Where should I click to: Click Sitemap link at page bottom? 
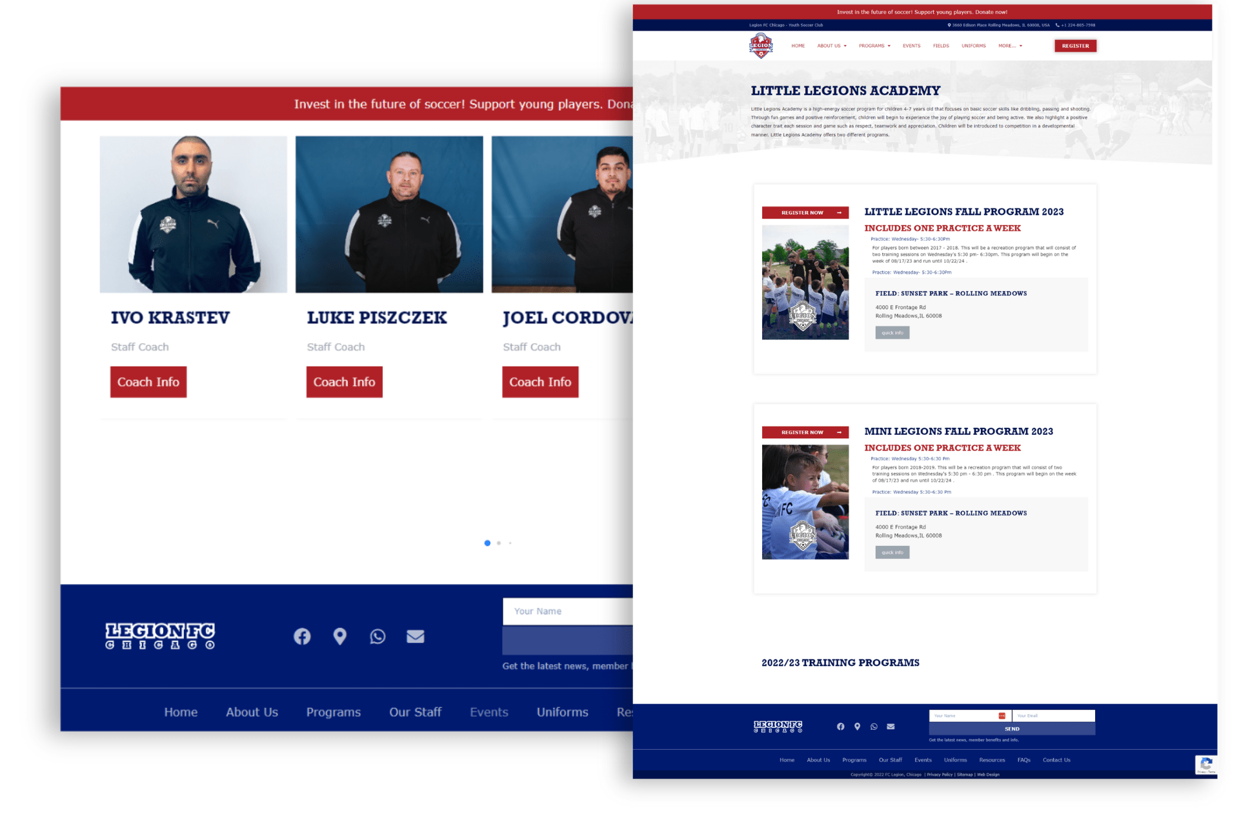click(965, 775)
